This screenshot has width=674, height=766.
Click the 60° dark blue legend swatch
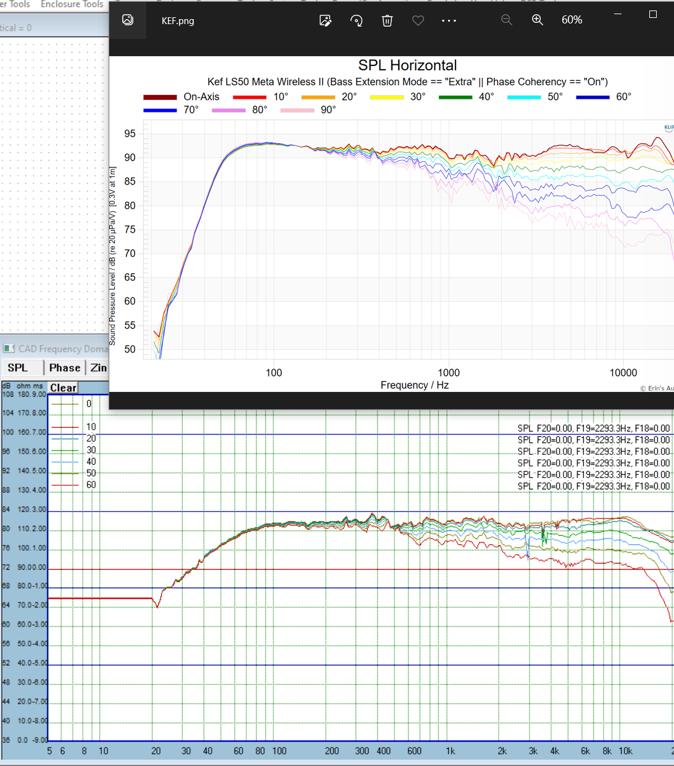pos(593,97)
